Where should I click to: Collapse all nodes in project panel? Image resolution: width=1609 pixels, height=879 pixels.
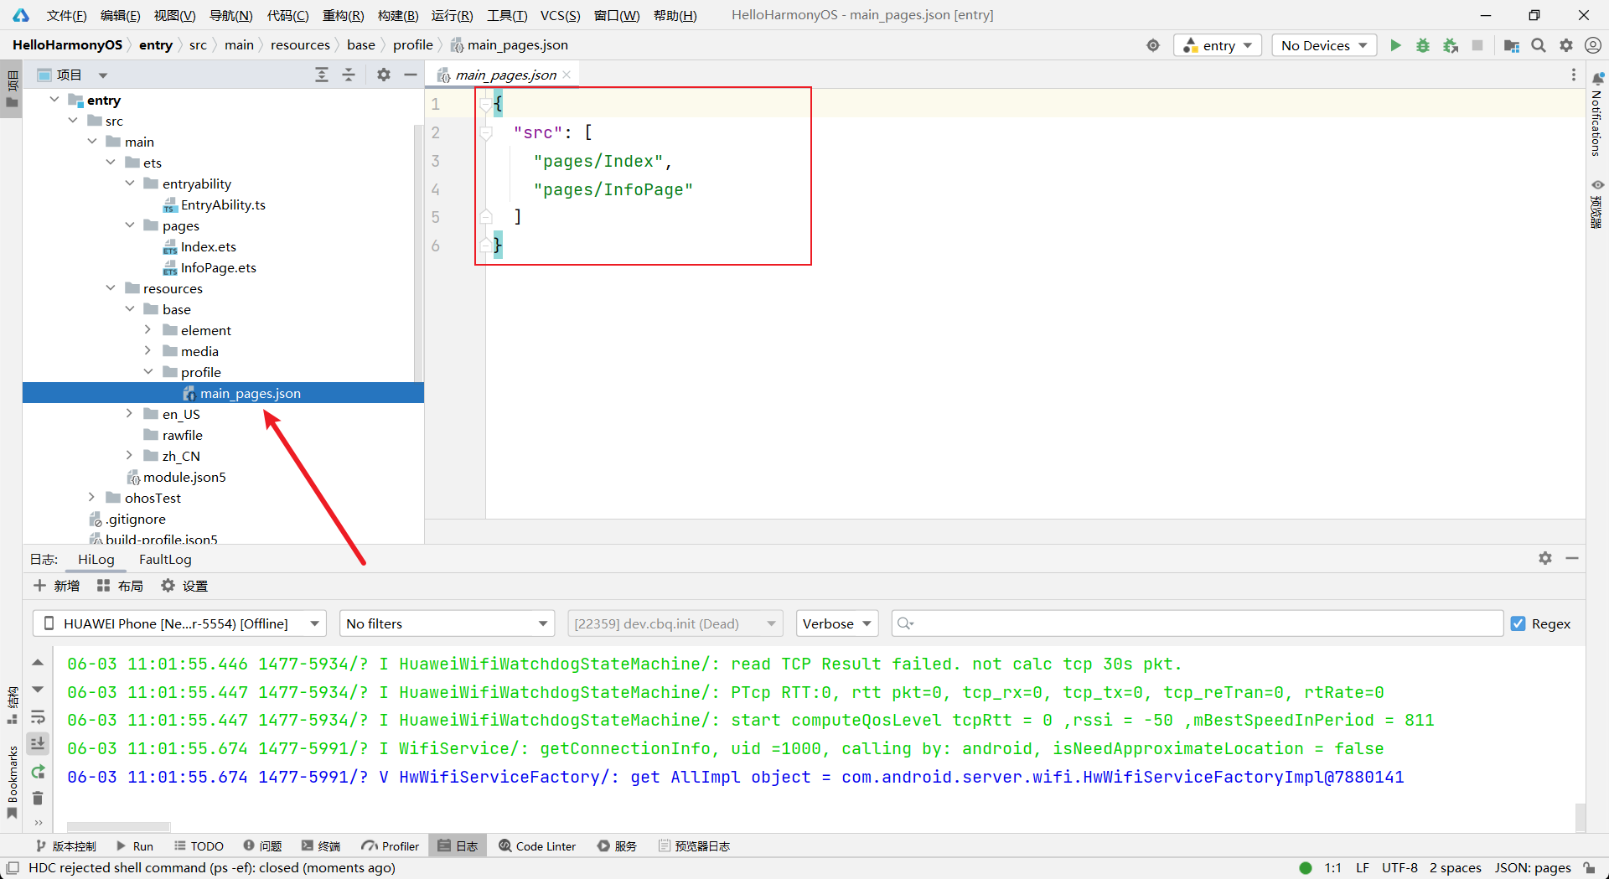tap(349, 75)
